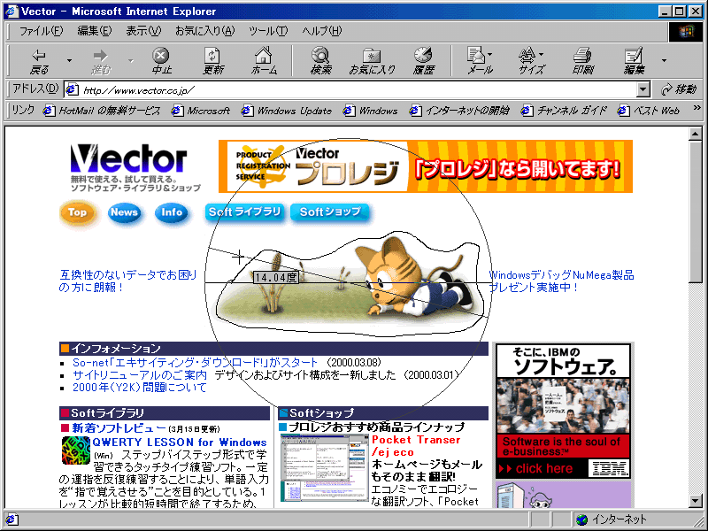This screenshot has height=531, width=708.
Task: Click the IE page icon in address bar
Action: coord(72,89)
